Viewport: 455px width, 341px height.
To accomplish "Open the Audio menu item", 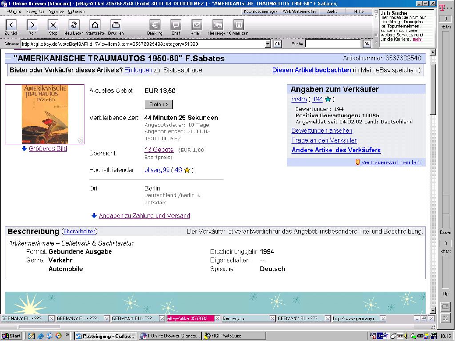I will pos(332,11).
